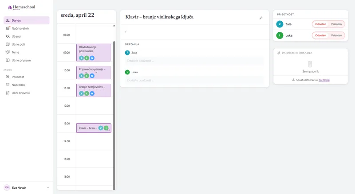
Task: Open Učenci students icon in sidebar
Action: [8, 36]
